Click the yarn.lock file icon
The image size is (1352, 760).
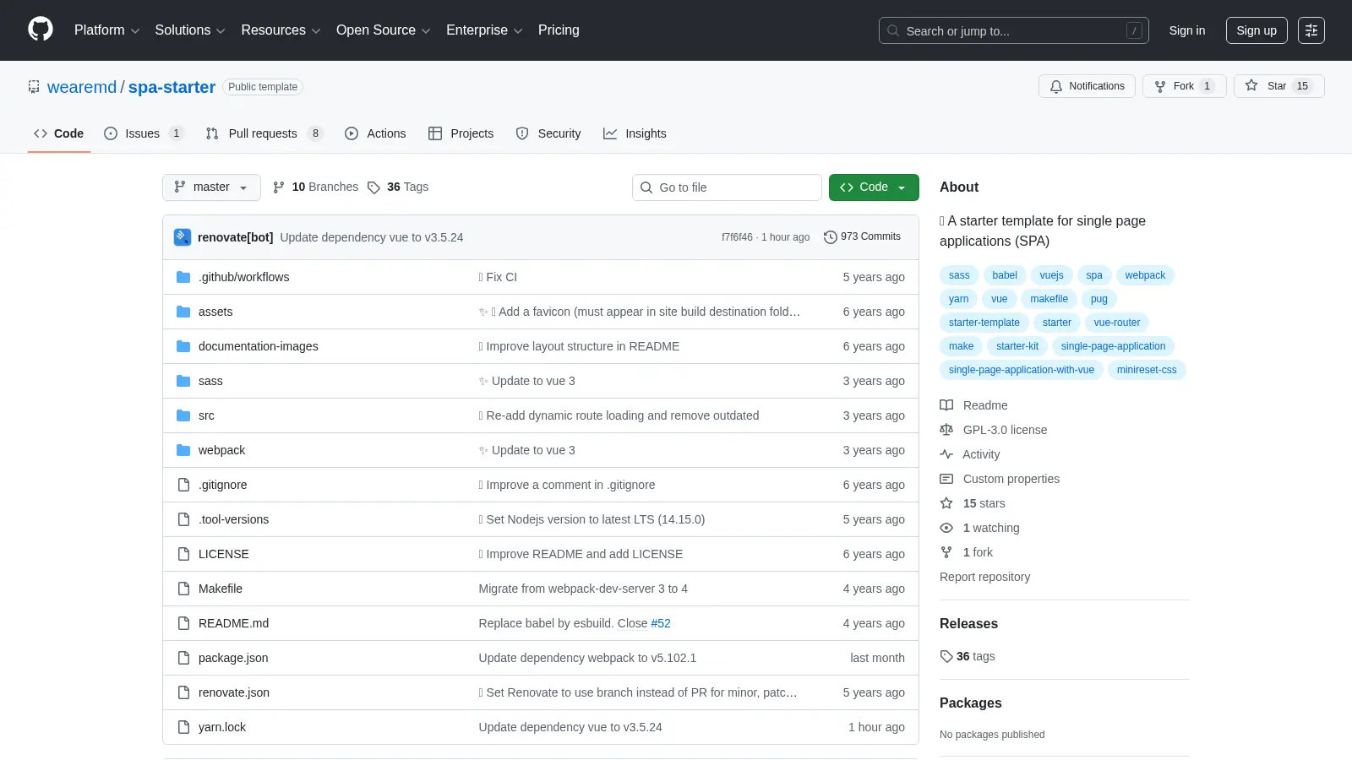pos(183,727)
